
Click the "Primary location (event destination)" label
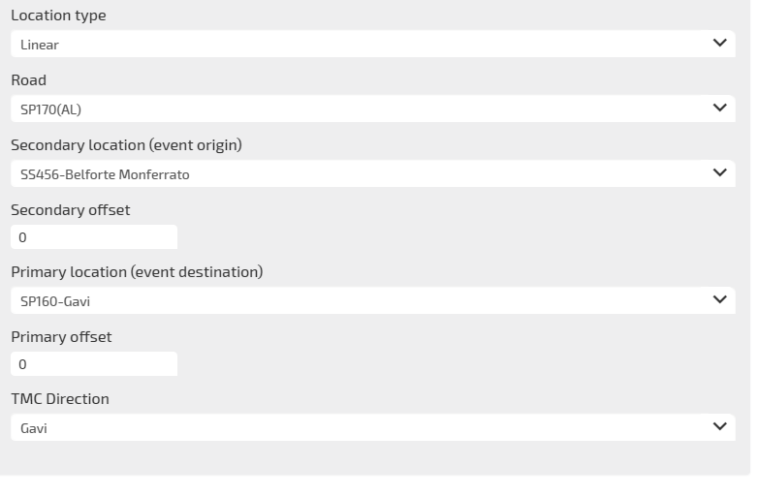point(137,272)
